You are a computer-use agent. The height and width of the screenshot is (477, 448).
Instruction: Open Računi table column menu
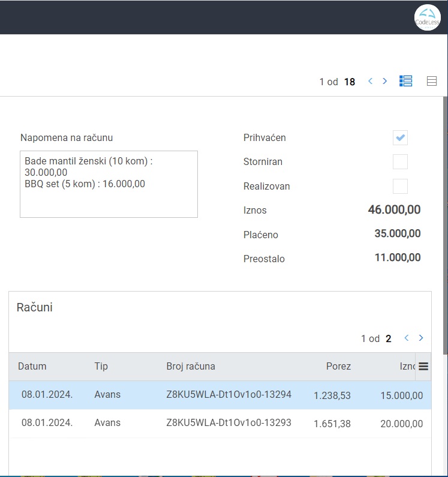point(423,367)
